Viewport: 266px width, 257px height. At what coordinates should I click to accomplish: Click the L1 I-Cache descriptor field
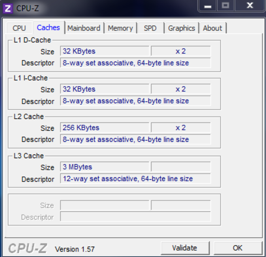[135, 101]
